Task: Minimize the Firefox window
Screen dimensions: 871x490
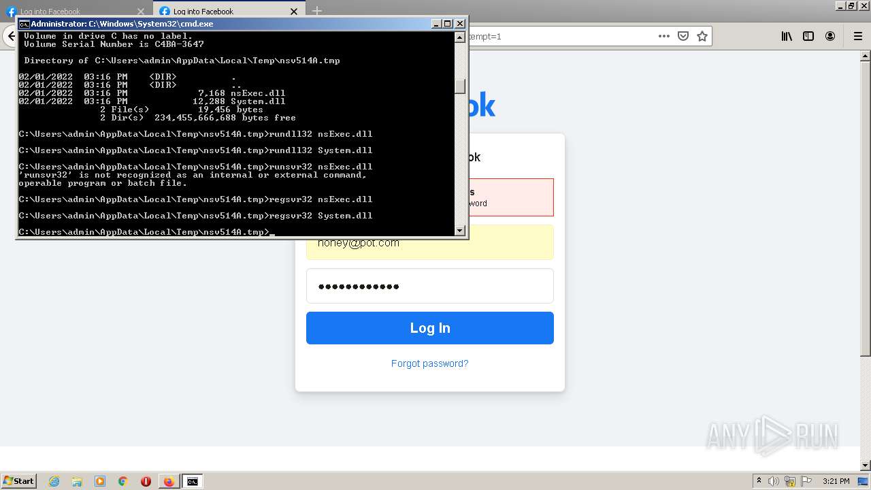Action: pyautogui.click(x=840, y=5)
